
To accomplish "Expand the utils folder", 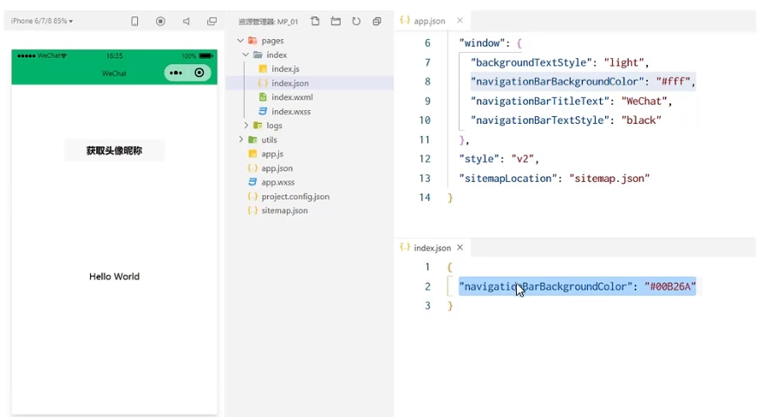I will [240, 140].
